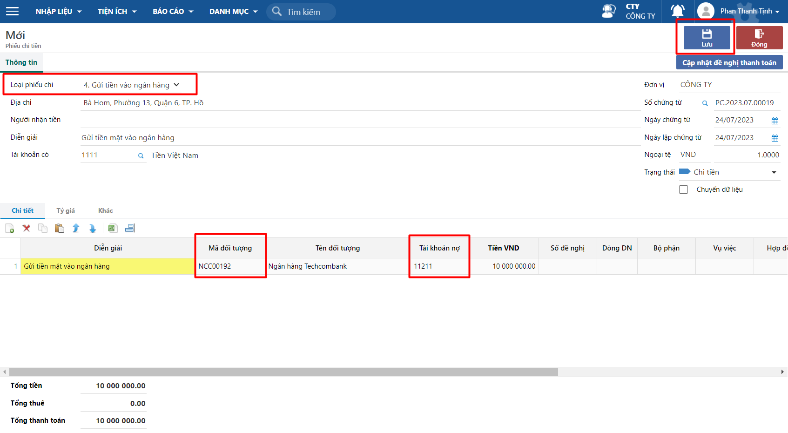
Task: Delete row with the red X icon
Action: tap(27, 228)
